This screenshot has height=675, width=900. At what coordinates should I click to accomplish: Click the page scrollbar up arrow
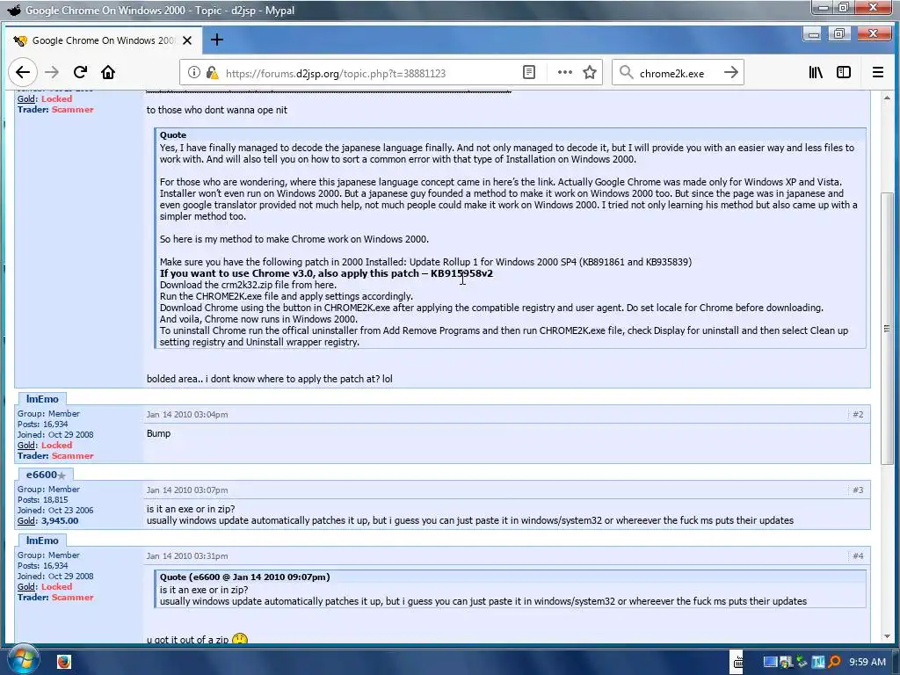coord(887,98)
